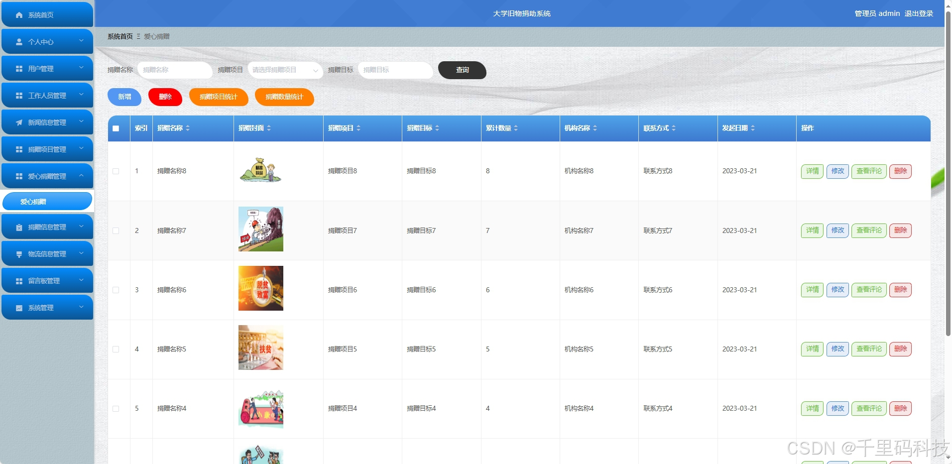Open the 请选择捐赠项目 dropdown
This screenshot has width=952, height=464.
pos(285,70)
